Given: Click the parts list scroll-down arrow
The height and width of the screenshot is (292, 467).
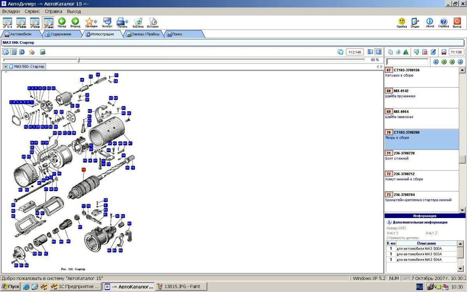Looking at the screenshot, I should click(x=462, y=210).
